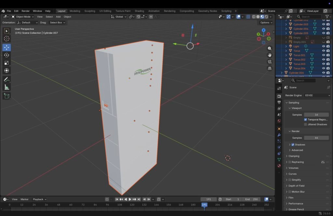Click the render Samples field showing 64

(x=316, y=138)
